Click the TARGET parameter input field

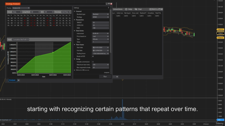click(101, 22)
